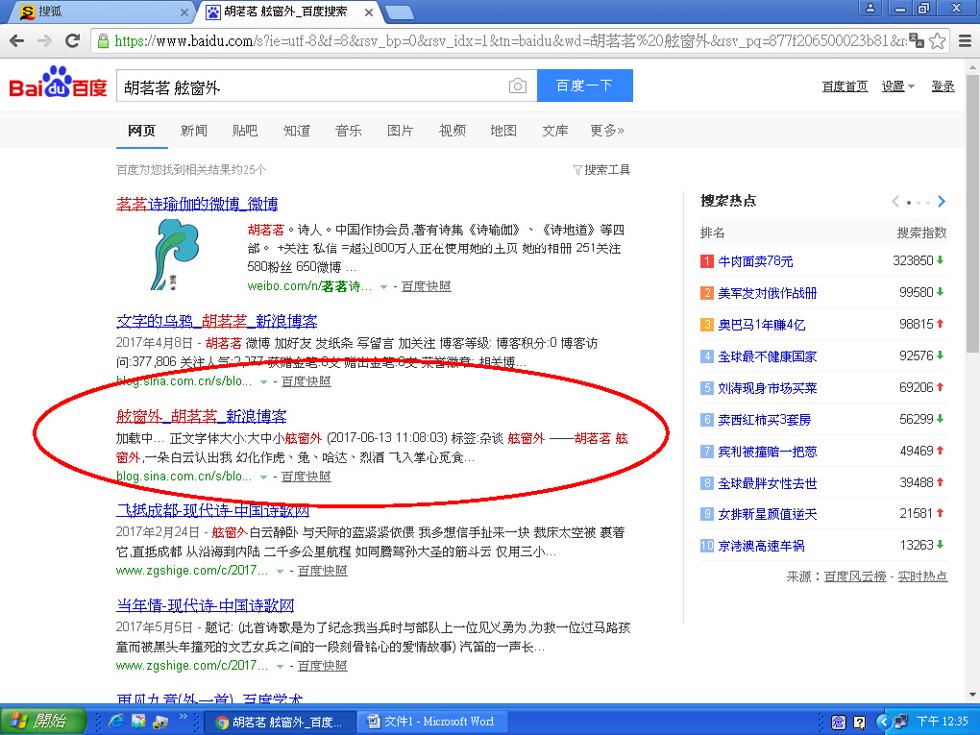Go to next page of 搜索热点
The height and width of the screenshot is (735, 980).
pos(942,201)
